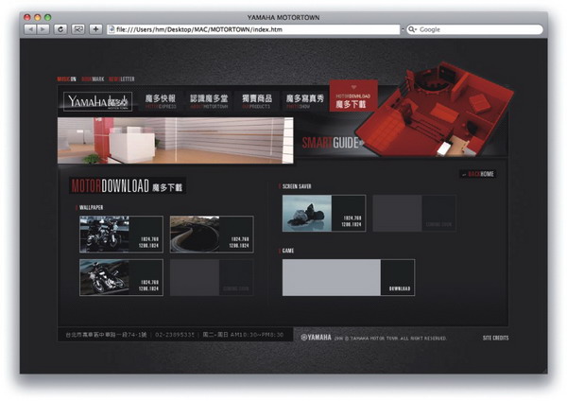Open the 獨賣商品 products menu item
This screenshot has width=567, height=401.
(x=257, y=101)
